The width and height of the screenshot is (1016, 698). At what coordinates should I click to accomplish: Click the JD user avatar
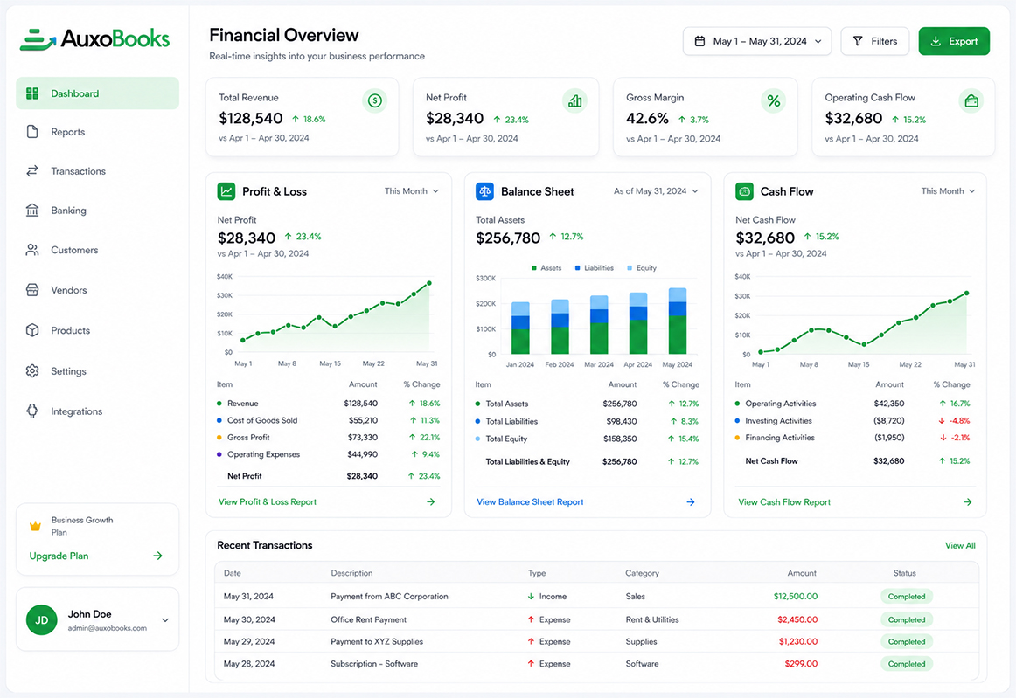tap(41, 619)
